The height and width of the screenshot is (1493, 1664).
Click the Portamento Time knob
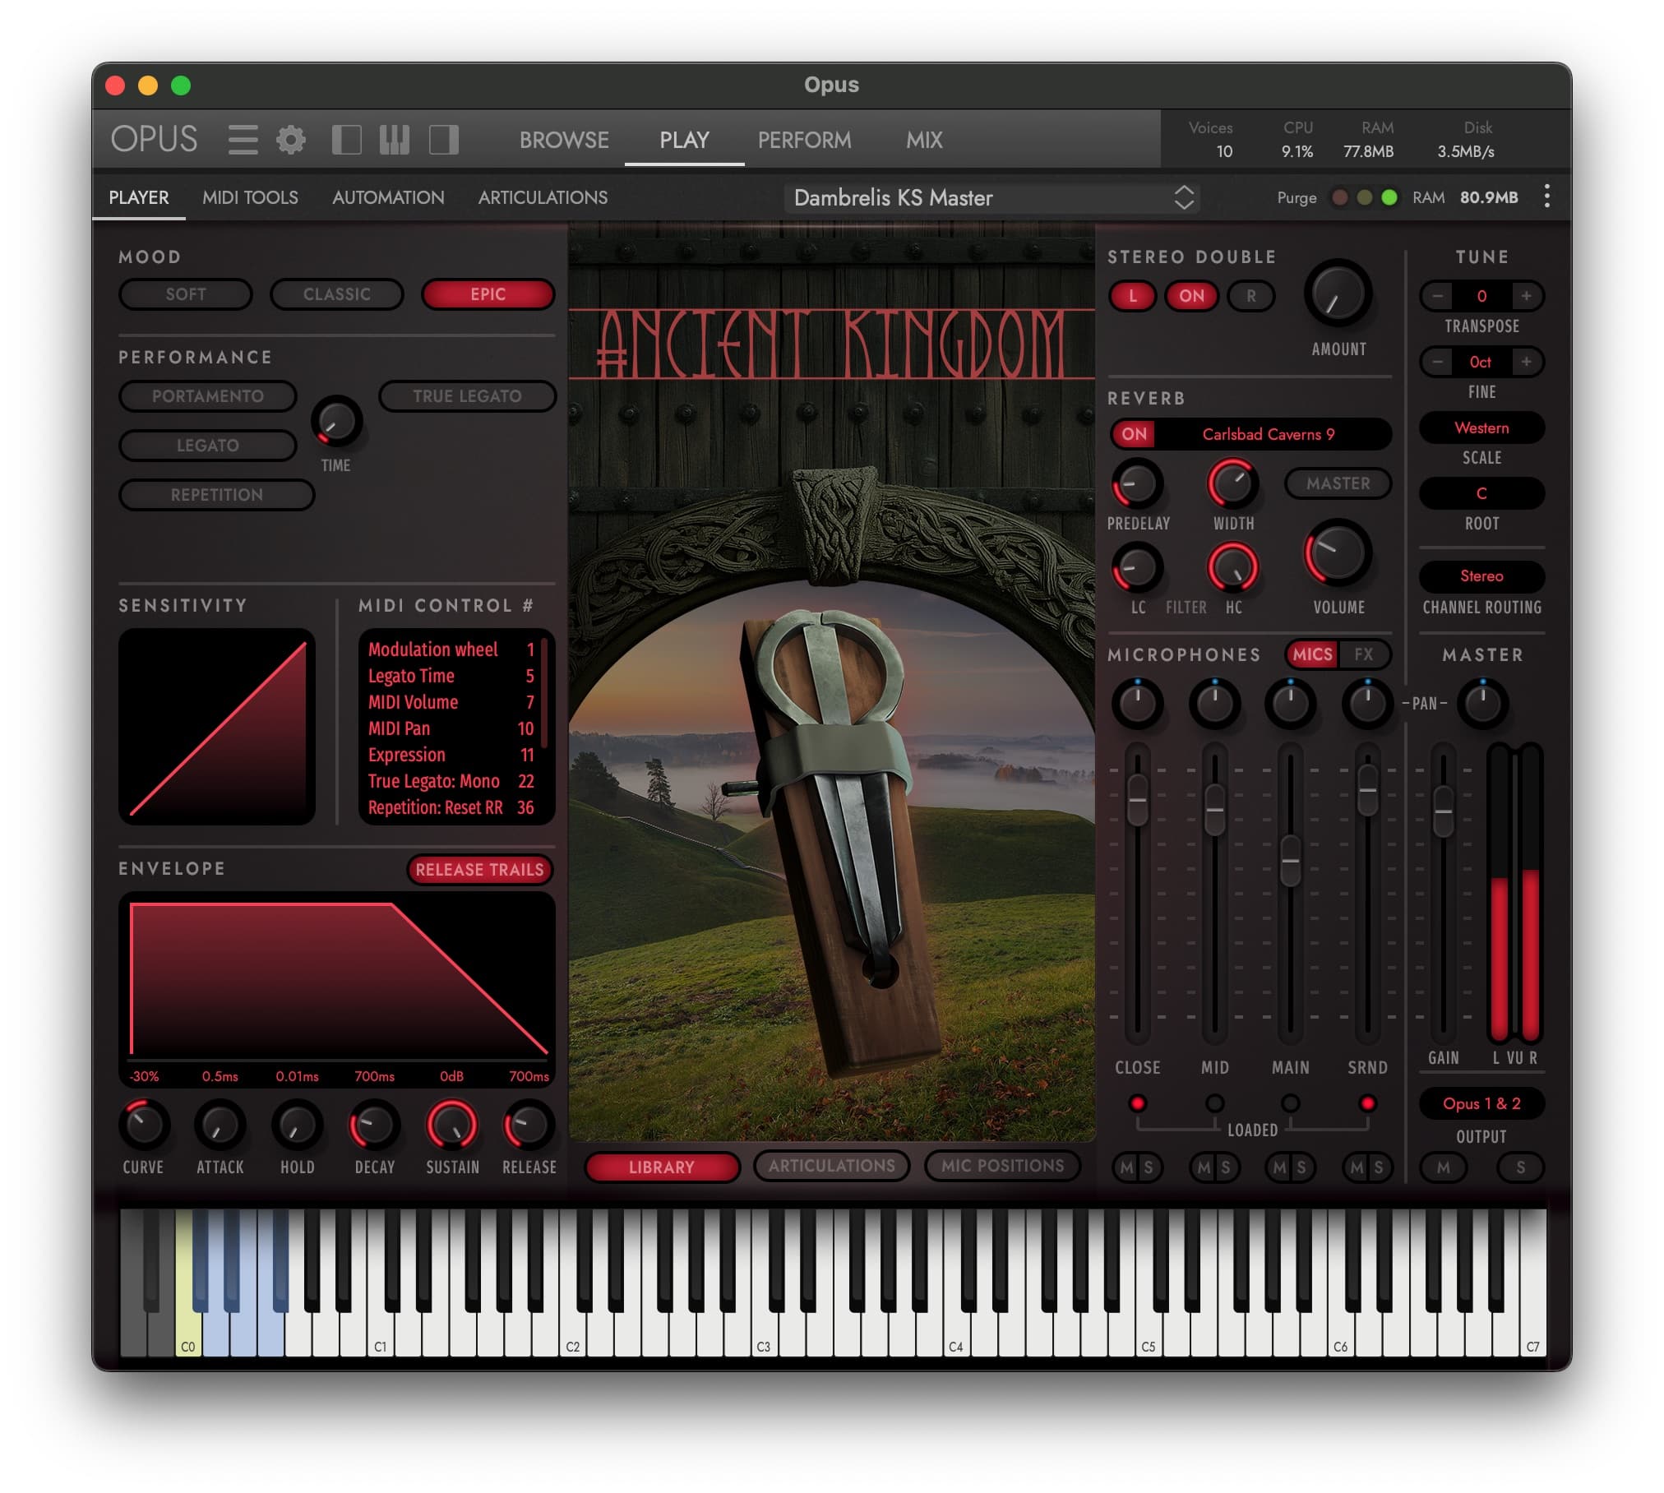[x=336, y=422]
